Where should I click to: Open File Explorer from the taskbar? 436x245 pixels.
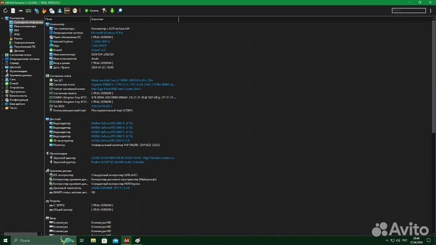[93, 240]
